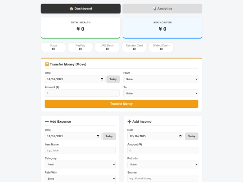
Task: Open Transfer date calendar picker icon
Action: tap(102, 79)
